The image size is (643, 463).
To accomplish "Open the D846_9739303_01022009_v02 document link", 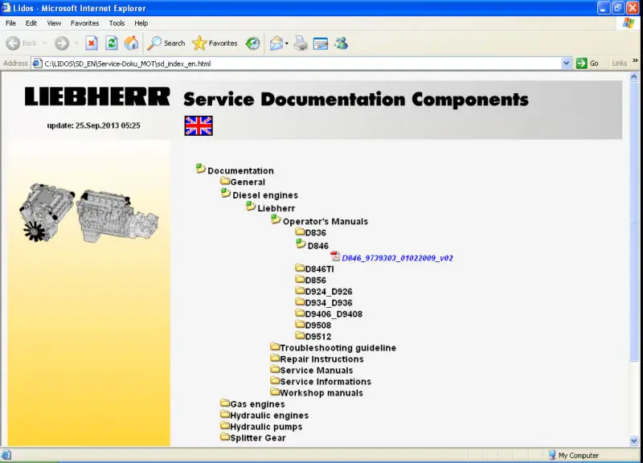I will click(x=397, y=258).
